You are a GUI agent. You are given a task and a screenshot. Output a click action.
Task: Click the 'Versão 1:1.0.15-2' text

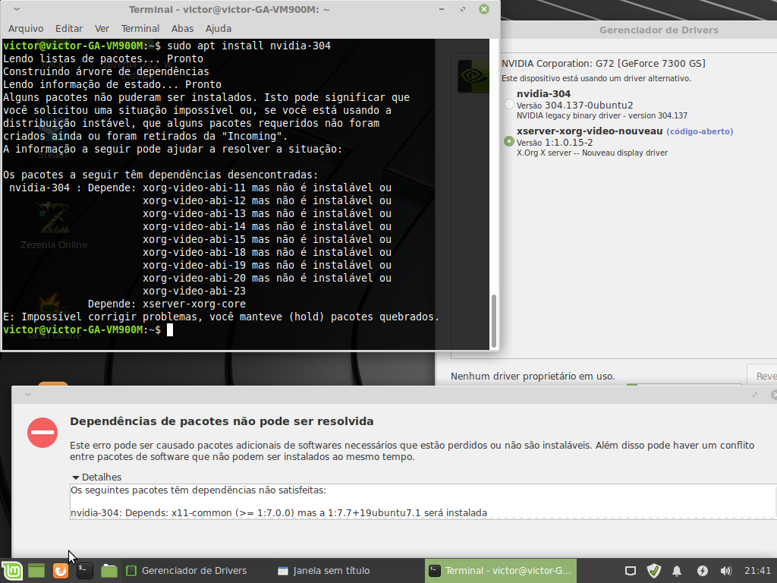(x=555, y=142)
